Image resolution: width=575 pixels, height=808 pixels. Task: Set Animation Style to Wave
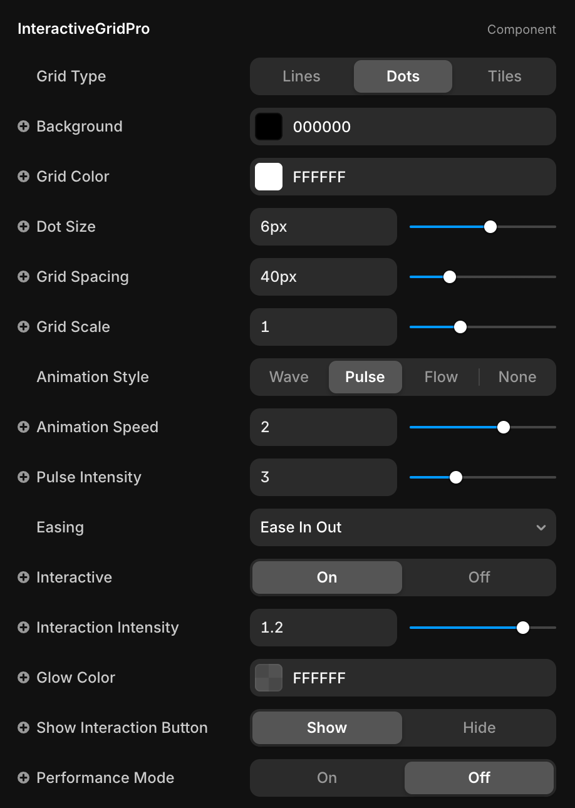click(289, 377)
